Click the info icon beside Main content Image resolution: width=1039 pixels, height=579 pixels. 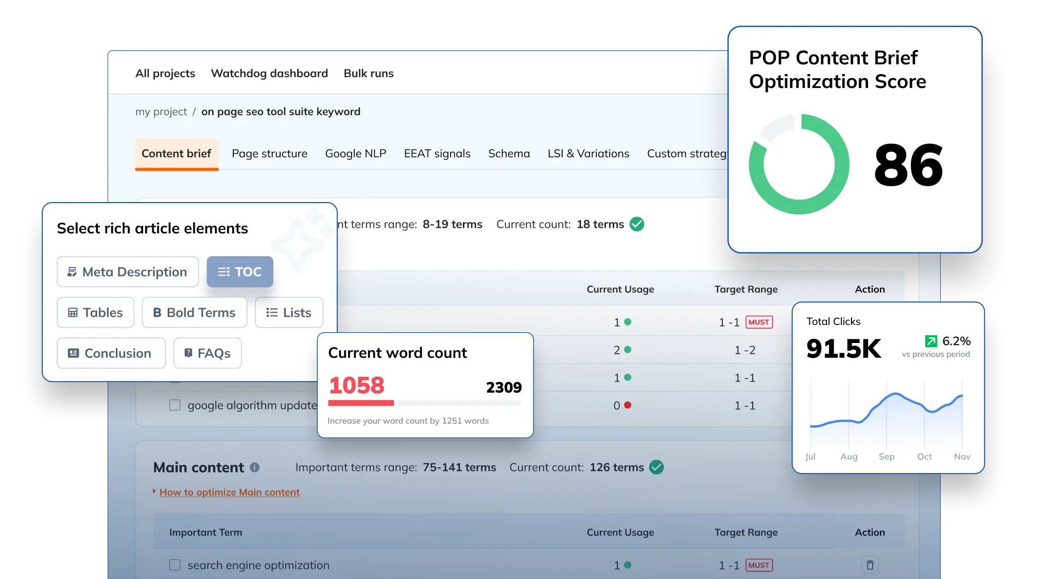click(x=254, y=467)
